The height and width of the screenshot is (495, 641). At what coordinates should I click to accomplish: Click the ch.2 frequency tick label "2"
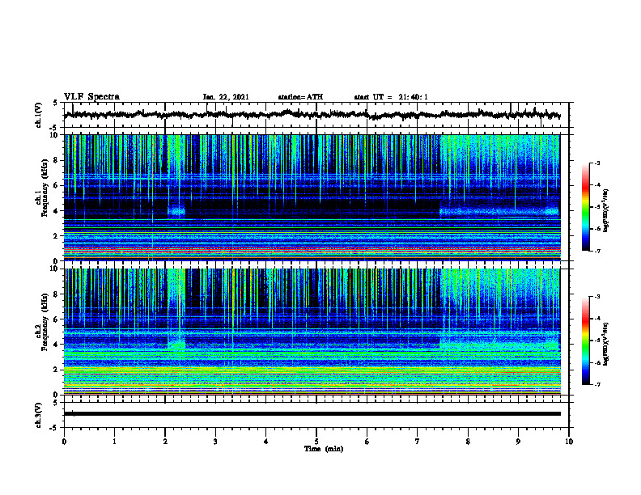click(x=57, y=370)
